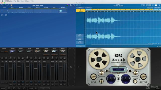Add a new gadget track in mixer
This screenshot has height=90, width=161.
[x=71, y=67]
